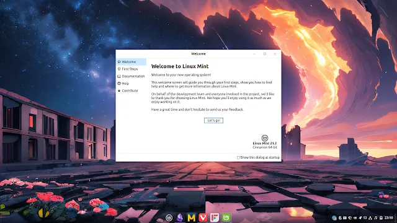Image resolution: width=397 pixels, height=223 pixels.
Task: Launch Obsidian from the panel
Action: (x=180, y=217)
